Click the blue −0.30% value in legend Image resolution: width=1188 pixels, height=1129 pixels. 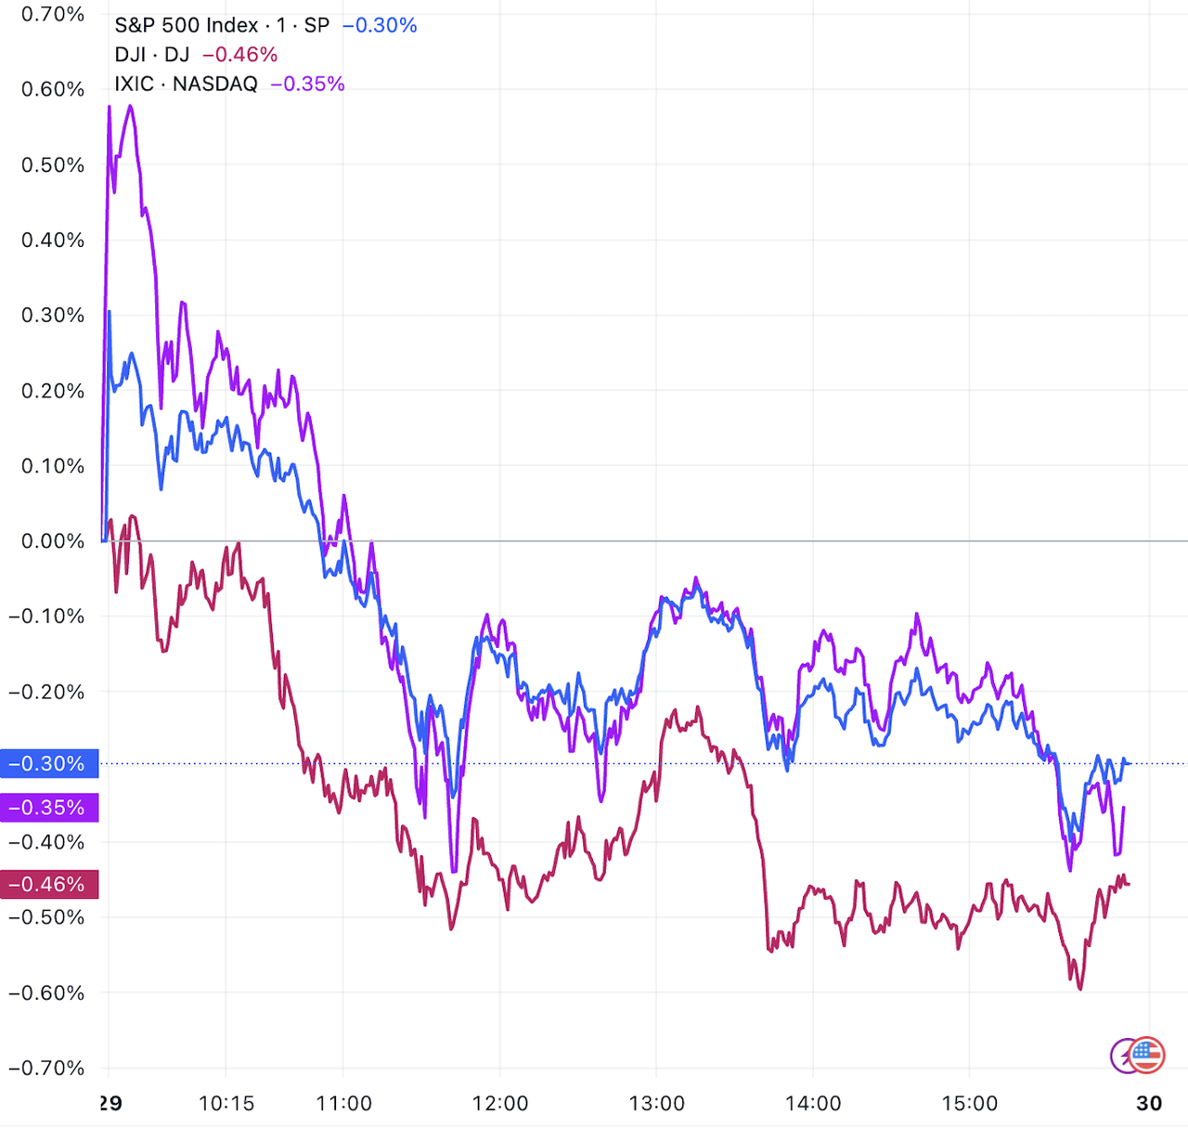[x=380, y=25]
